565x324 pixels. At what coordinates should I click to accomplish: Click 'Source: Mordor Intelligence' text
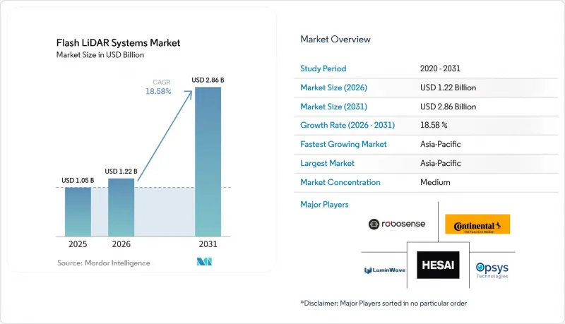pos(104,263)
